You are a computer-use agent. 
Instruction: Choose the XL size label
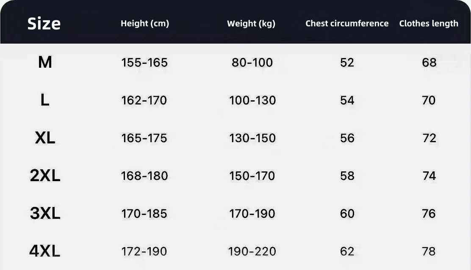click(x=45, y=138)
